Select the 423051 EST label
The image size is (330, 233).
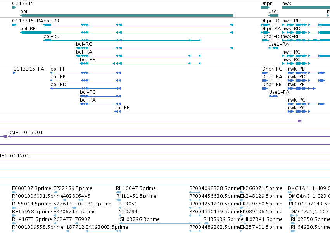128,204
